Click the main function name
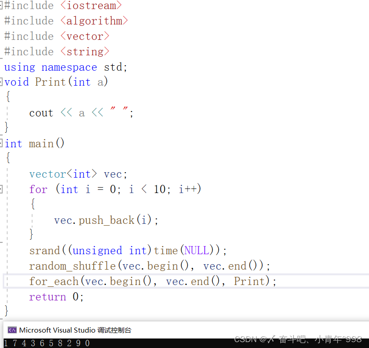Image resolution: width=369 pixels, height=348 pixels. 41,144
